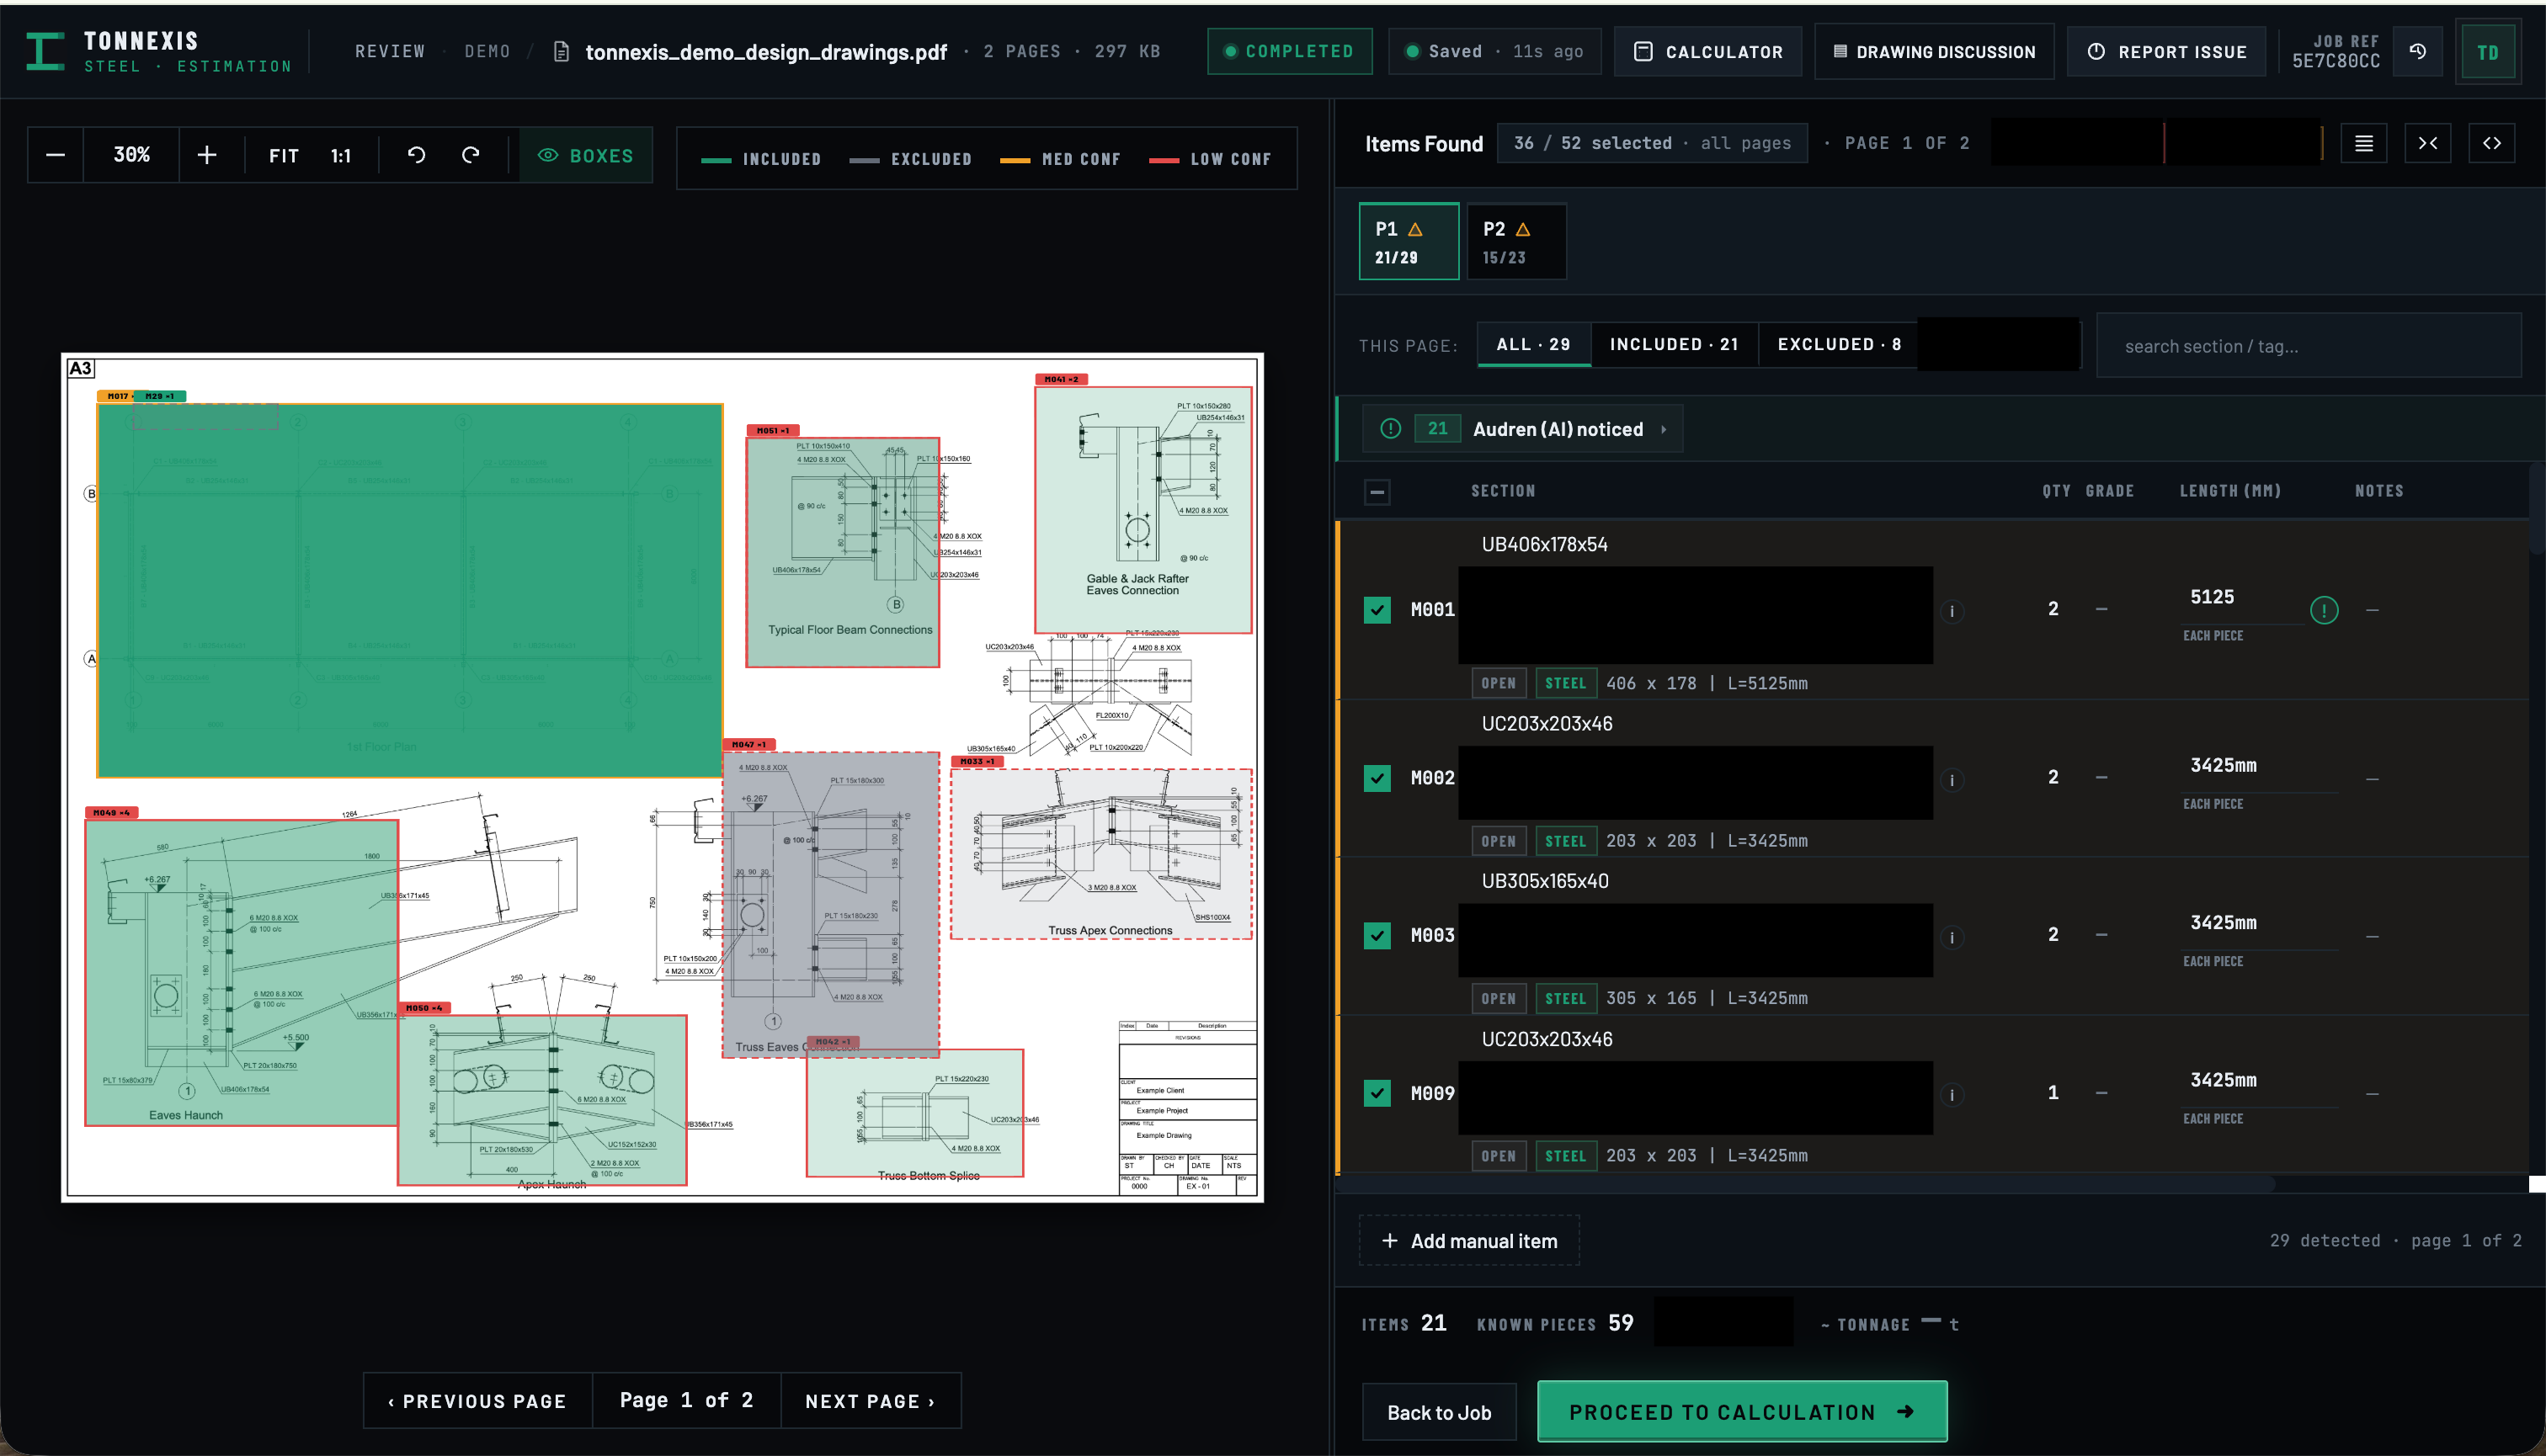The image size is (2546, 1456).
Task: Click the M051 tag on the drawing
Action: pyautogui.click(x=772, y=430)
